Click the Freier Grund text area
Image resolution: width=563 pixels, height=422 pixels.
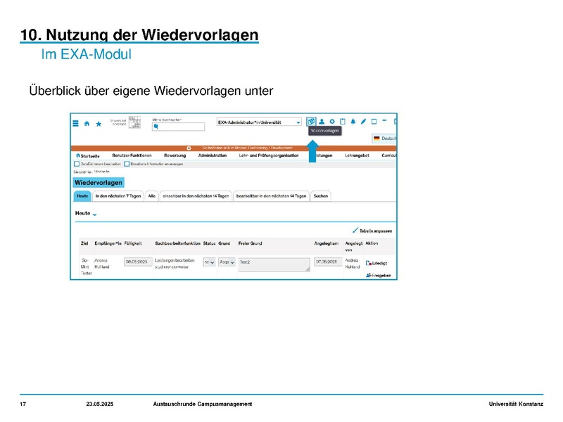pyautogui.click(x=274, y=264)
